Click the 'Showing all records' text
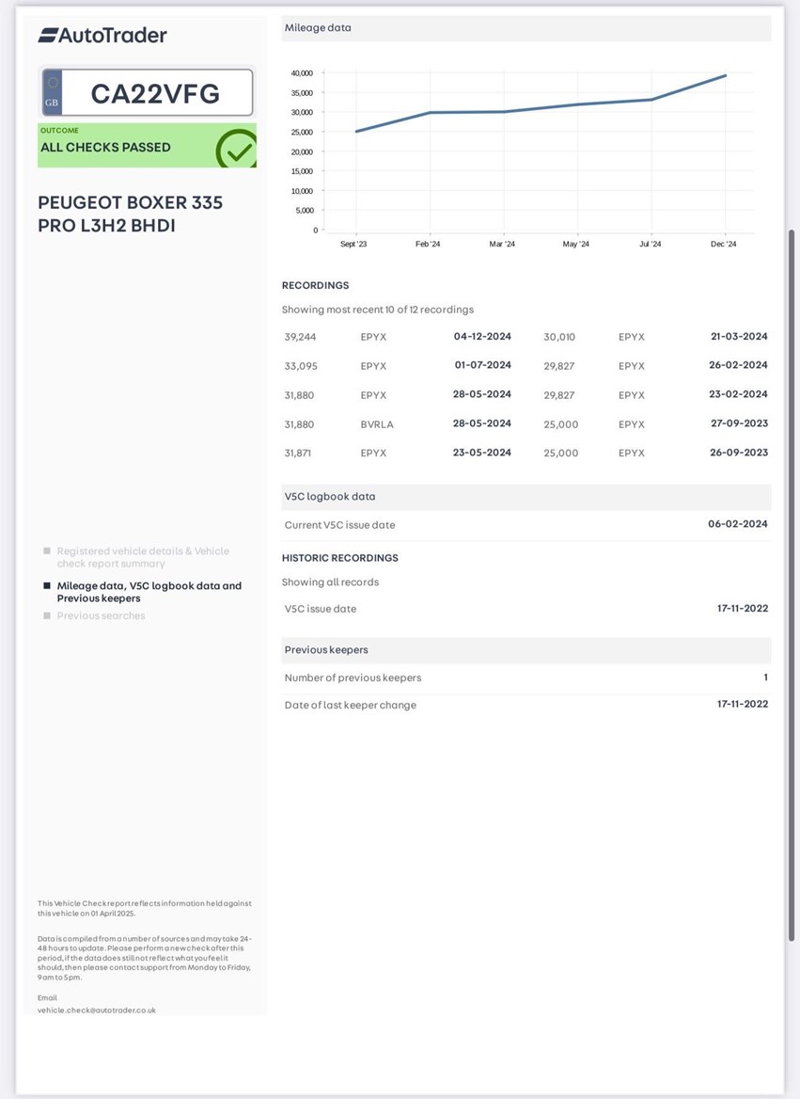The width and height of the screenshot is (800, 1099). pyautogui.click(x=330, y=582)
